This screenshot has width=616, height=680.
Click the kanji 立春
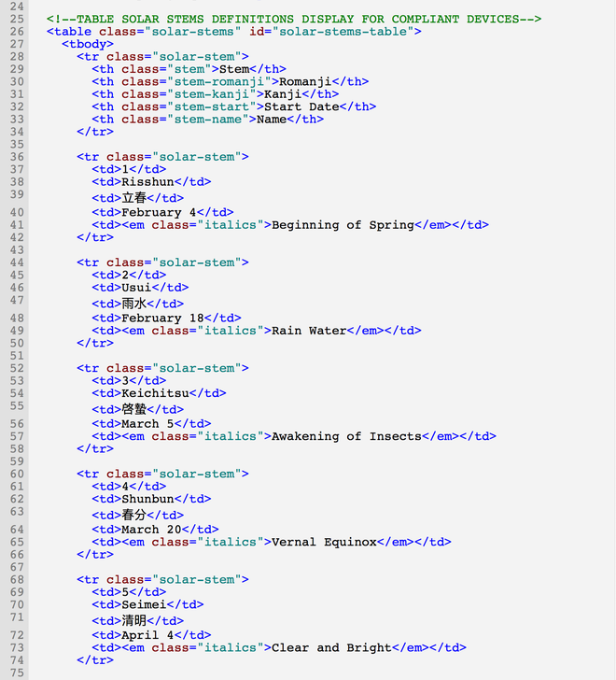[x=133, y=198]
